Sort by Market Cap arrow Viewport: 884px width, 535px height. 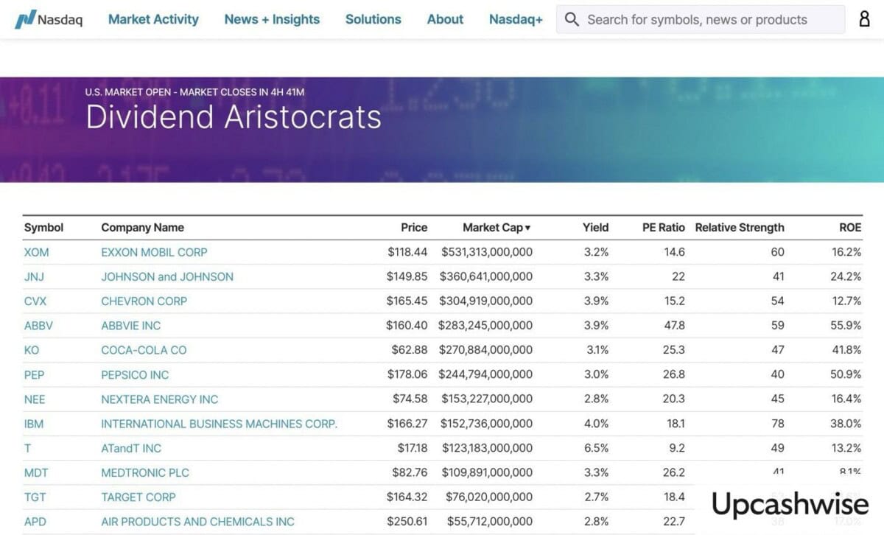click(527, 228)
